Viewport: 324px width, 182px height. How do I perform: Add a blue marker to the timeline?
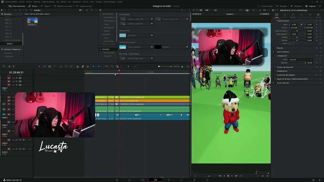tap(99, 66)
